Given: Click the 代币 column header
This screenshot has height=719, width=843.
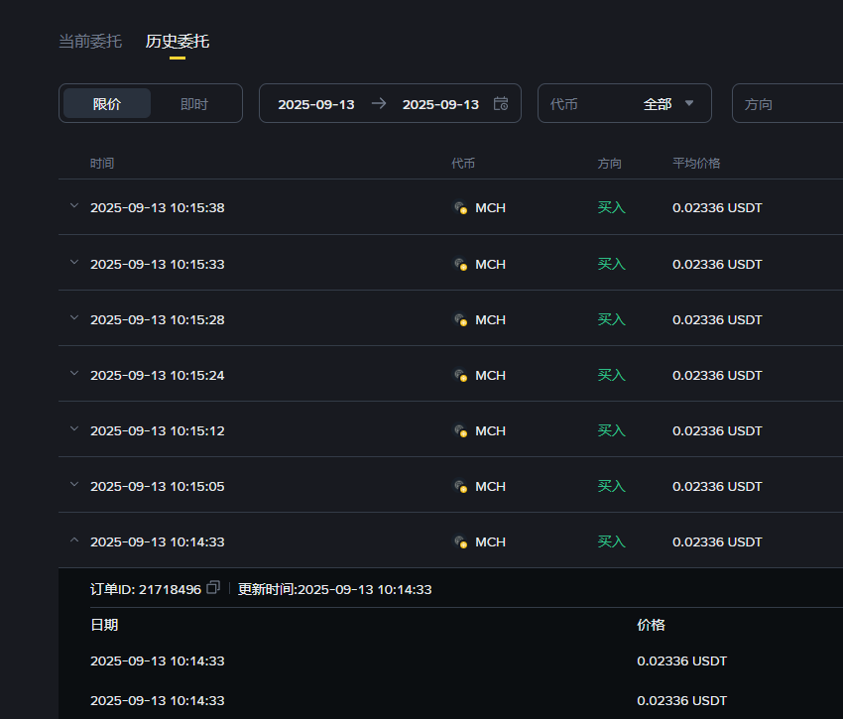Looking at the screenshot, I should pos(463,163).
